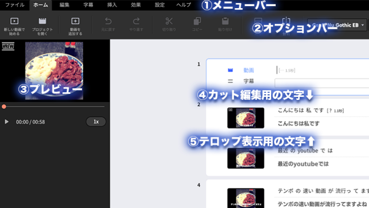369x208 pixels.
Task: Open the 効果 tab
Action: click(136, 5)
